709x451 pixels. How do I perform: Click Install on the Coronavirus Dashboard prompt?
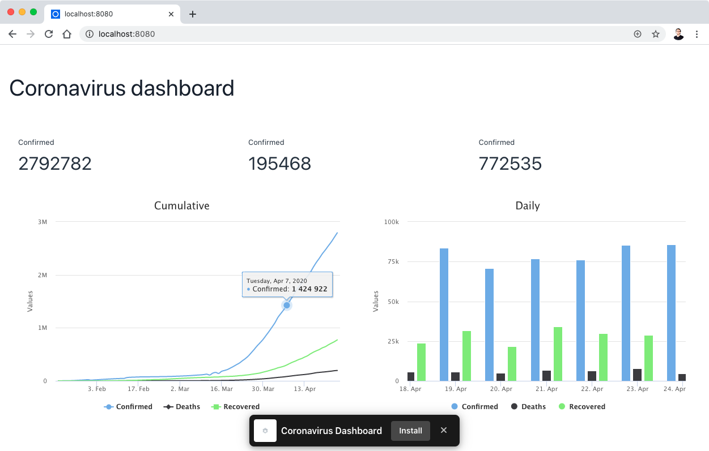pos(410,431)
